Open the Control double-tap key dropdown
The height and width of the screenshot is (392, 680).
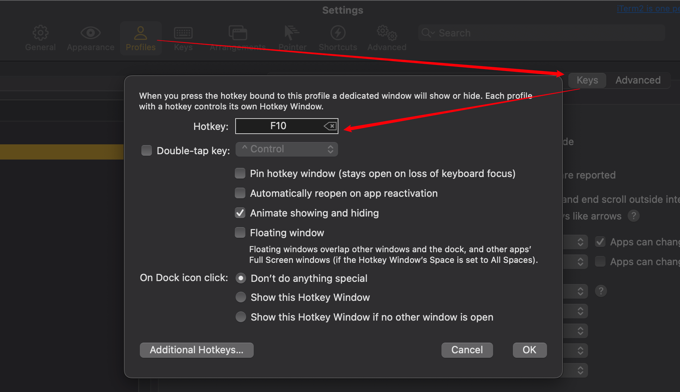pyautogui.click(x=287, y=149)
